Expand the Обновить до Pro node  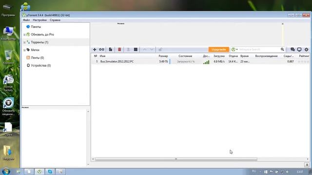(x=24, y=35)
